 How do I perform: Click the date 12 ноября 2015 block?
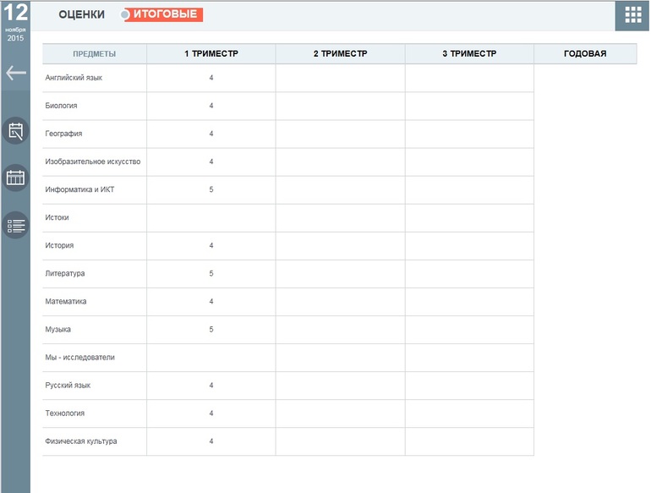click(16, 22)
